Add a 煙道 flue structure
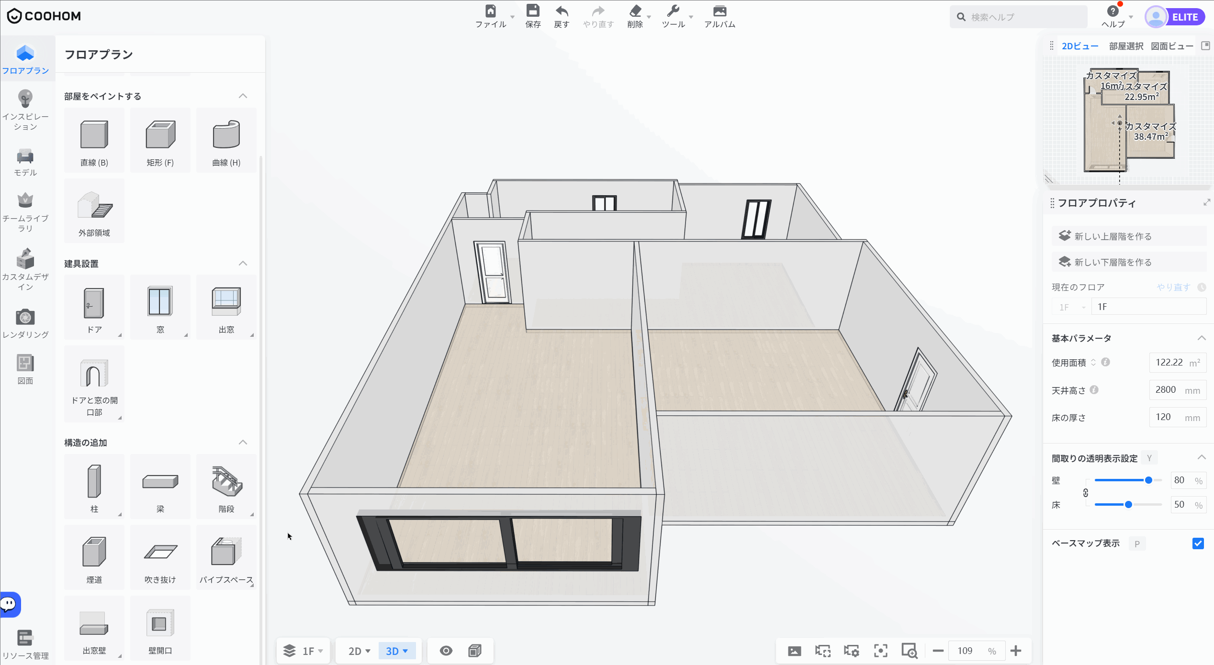Screen dimensions: 1214x665 click(x=94, y=557)
